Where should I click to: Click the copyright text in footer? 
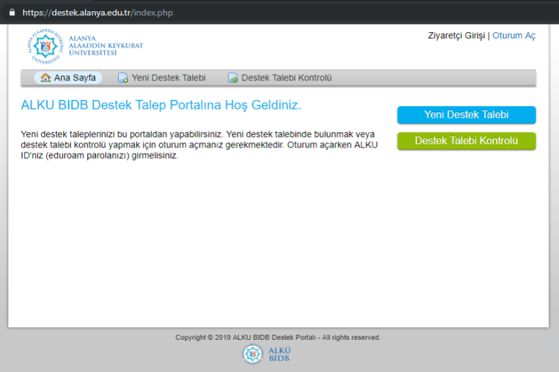click(x=277, y=338)
